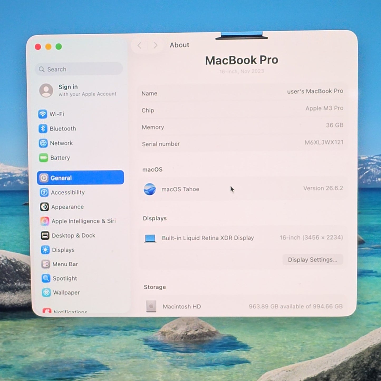Image resolution: width=381 pixels, height=381 pixels.
Task: Click the 'Name' row label
Action: coord(149,94)
